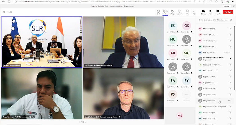The width and height of the screenshot is (236, 125).
Task: Click the Participar raise hand icon
Action: tap(172, 12)
